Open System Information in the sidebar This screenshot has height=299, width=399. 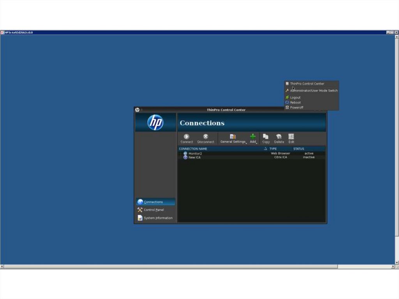[x=155, y=218]
